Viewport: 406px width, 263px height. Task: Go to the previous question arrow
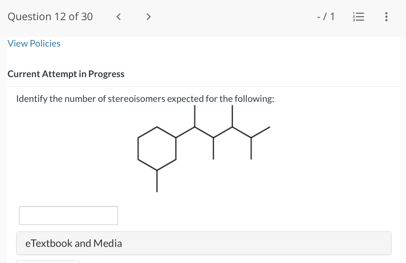118,17
